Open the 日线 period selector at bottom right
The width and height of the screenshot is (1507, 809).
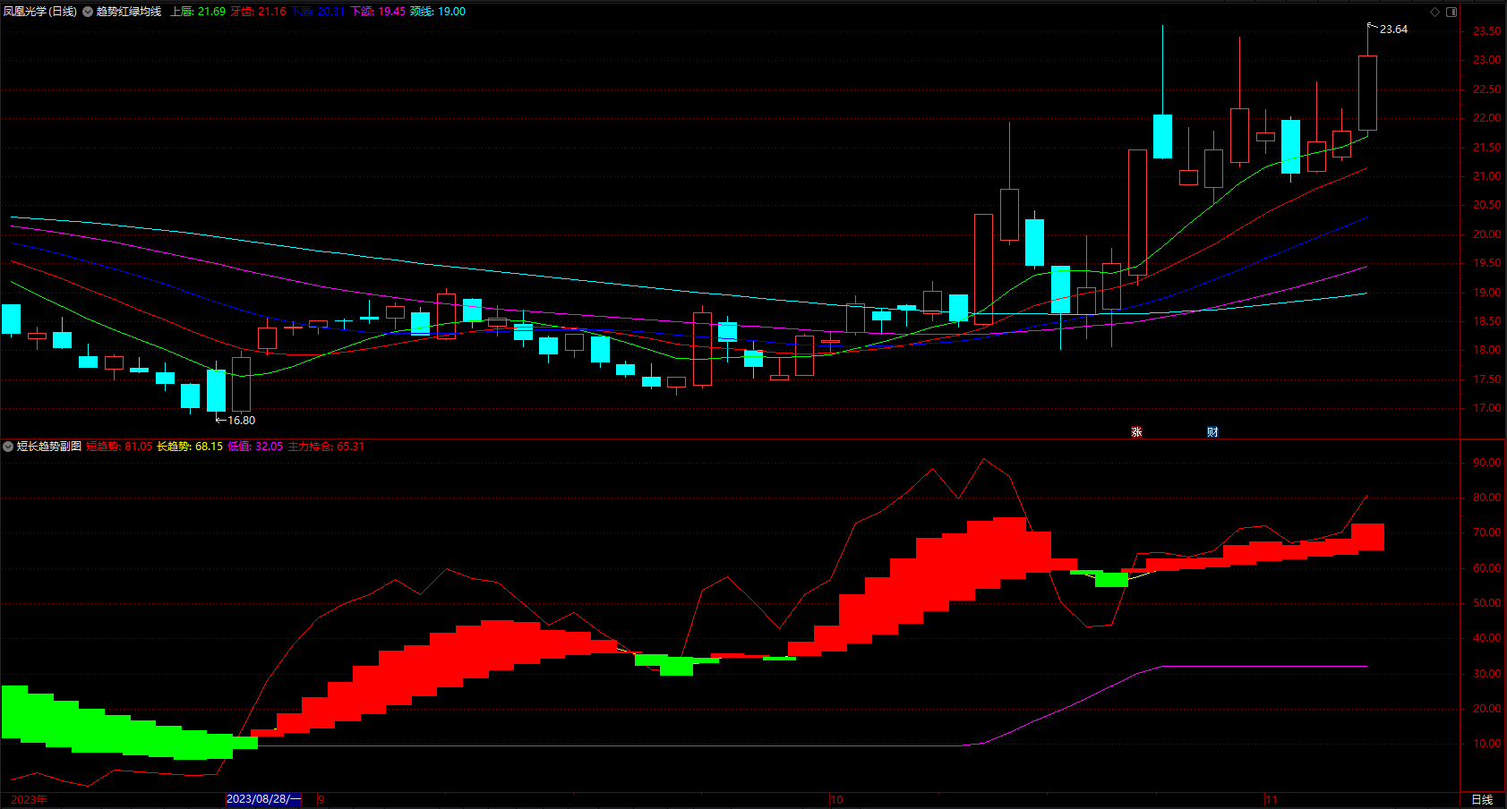[x=1482, y=799]
